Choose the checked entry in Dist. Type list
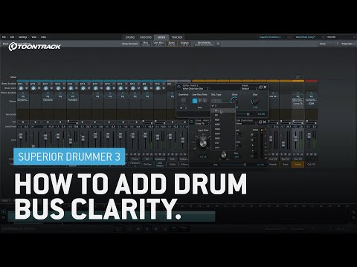Viewport: 357px width, 267px height. tap(223, 105)
